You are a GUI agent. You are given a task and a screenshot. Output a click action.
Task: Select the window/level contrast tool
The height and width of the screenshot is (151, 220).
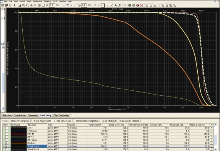[x=20, y=5]
